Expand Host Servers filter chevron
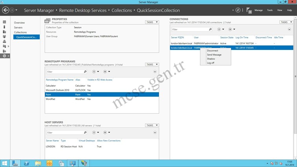 155,132
